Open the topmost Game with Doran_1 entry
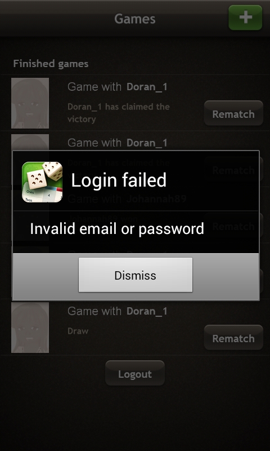This screenshot has height=451, width=270. (135, 103)
